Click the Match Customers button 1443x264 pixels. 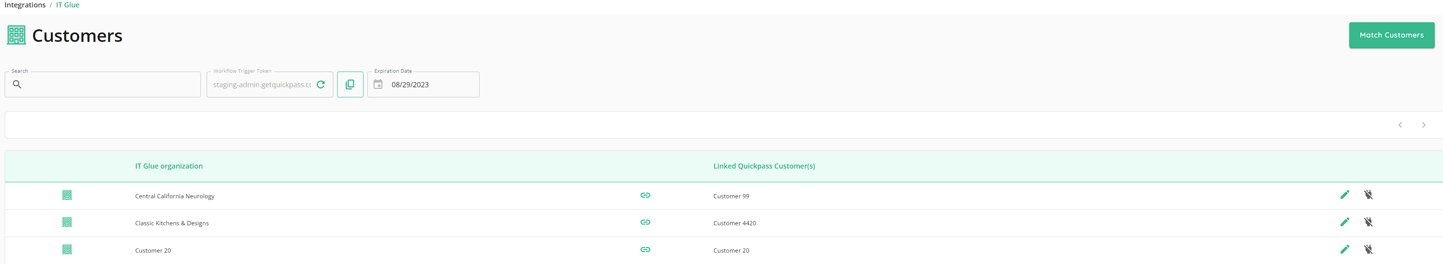[x=1391, y=35]
